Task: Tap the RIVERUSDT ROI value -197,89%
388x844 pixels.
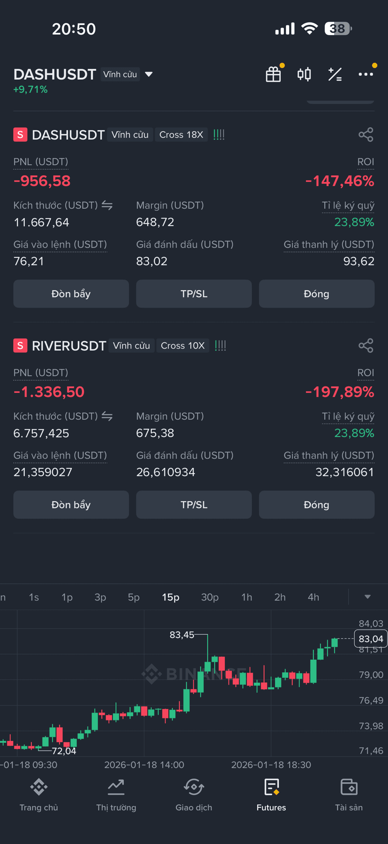Action: coord(340,392)
